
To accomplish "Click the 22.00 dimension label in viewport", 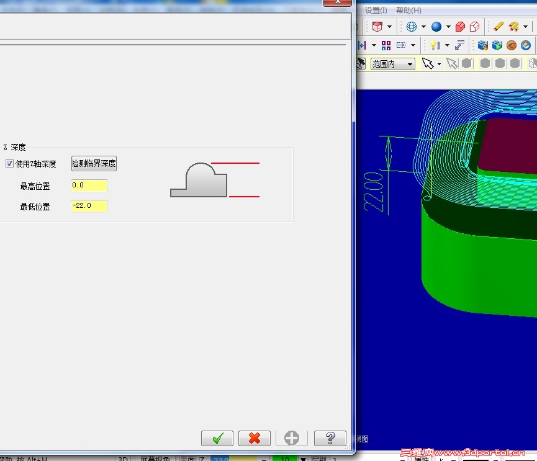I will tap(373, 192).
